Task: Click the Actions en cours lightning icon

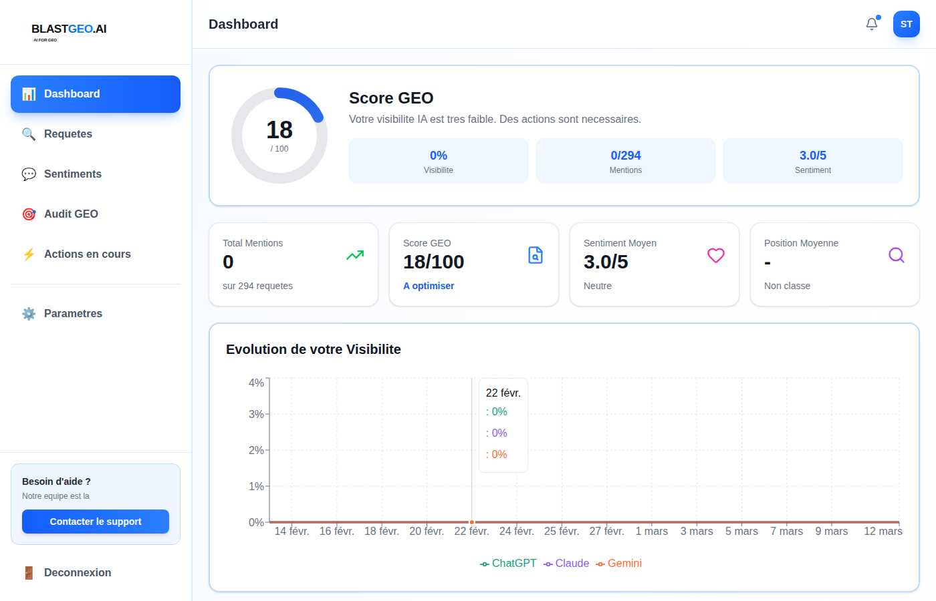Action: coord(29,254)
